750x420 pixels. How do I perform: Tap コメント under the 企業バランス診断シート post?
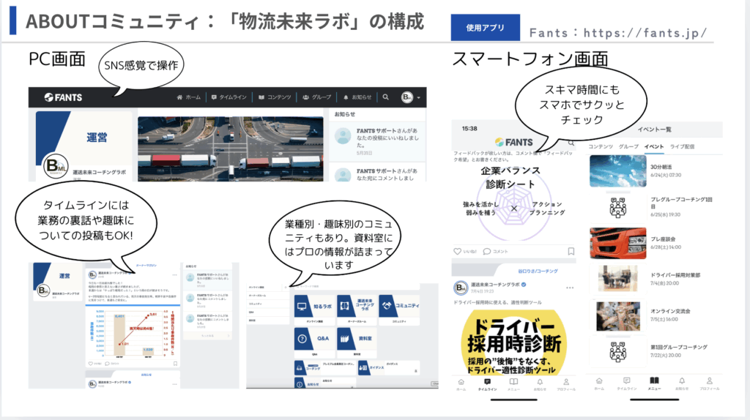click(496, 251)
